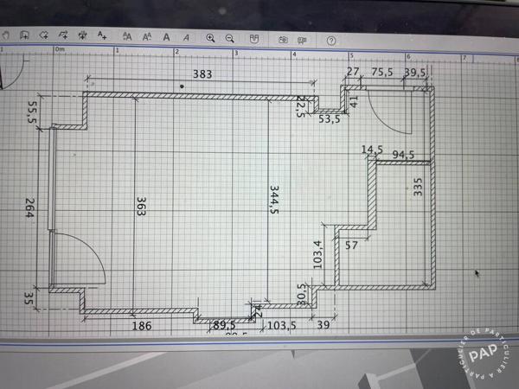Click the 363 vertical dimension label
The width and height of the screenshot is (519, 389).
pos(140,209)
